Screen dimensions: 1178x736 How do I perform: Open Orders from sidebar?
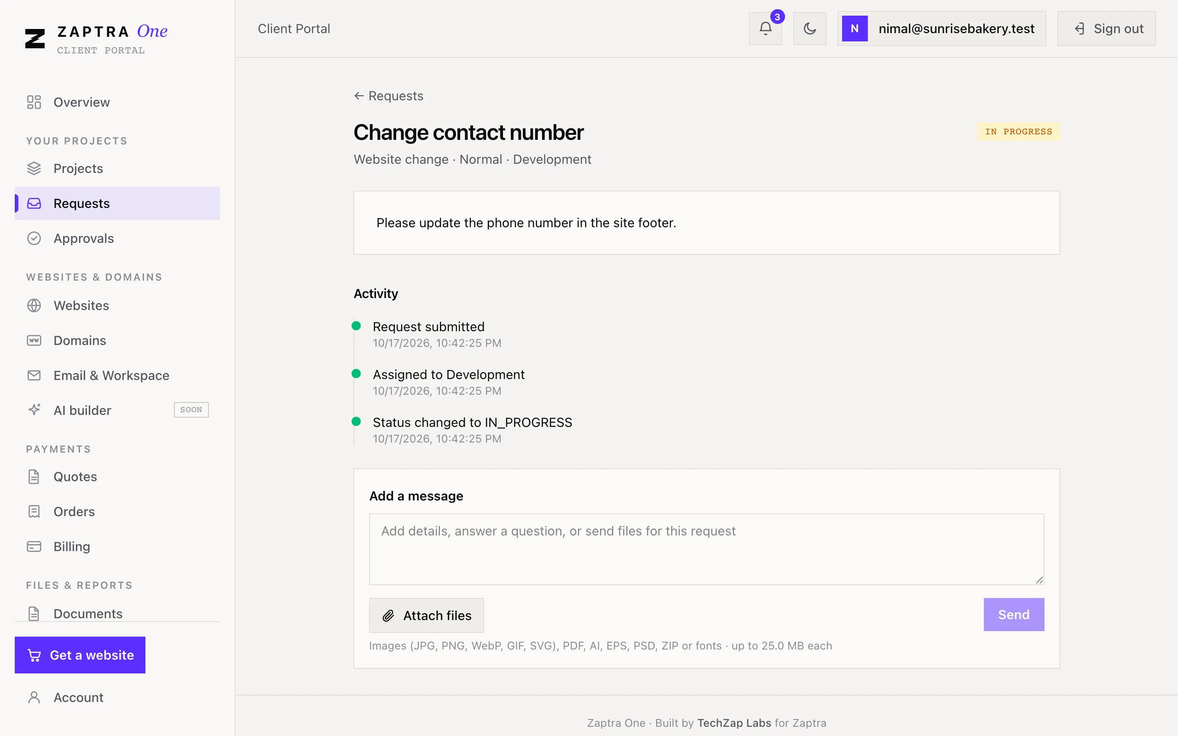pyautogui.click(x=117, y=512)
